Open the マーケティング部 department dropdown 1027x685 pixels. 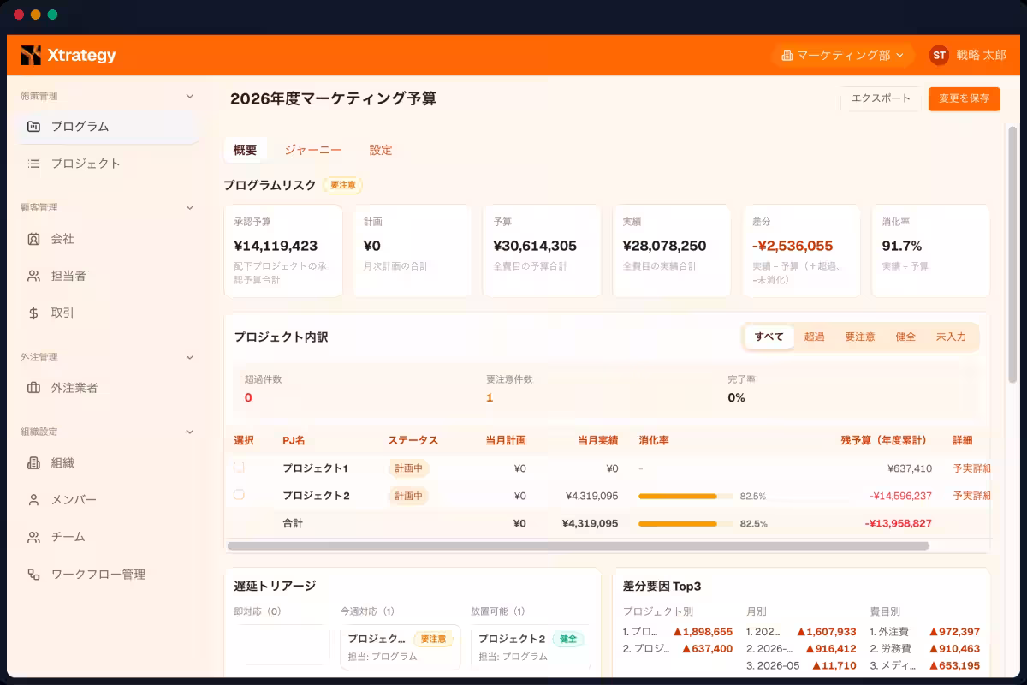pyautogui.click(x=843, y=56)
